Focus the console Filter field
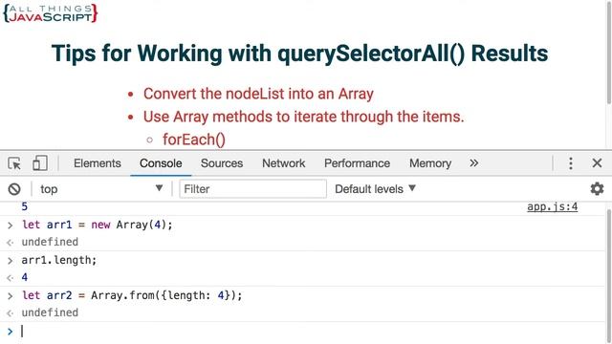Viewport: 612px width, 344px height. tap(252, 189)
